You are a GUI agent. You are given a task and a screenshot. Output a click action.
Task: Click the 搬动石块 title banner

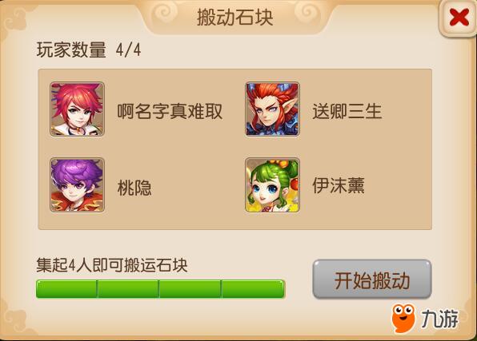pyautogui.click(x=234, y=17)
